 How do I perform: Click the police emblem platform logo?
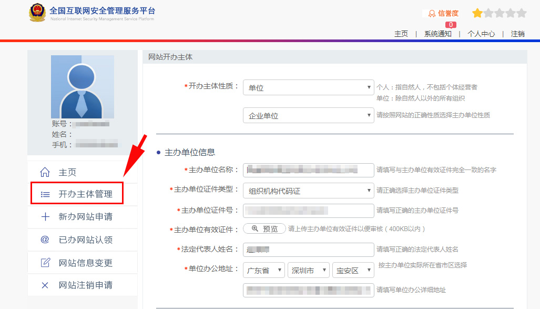click(37, 13)
